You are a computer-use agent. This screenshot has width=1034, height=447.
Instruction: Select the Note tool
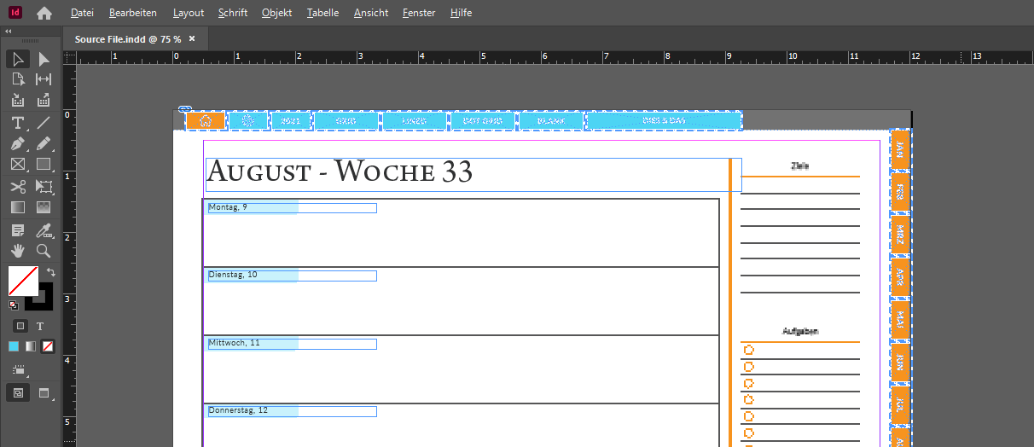tap(17, 230)
